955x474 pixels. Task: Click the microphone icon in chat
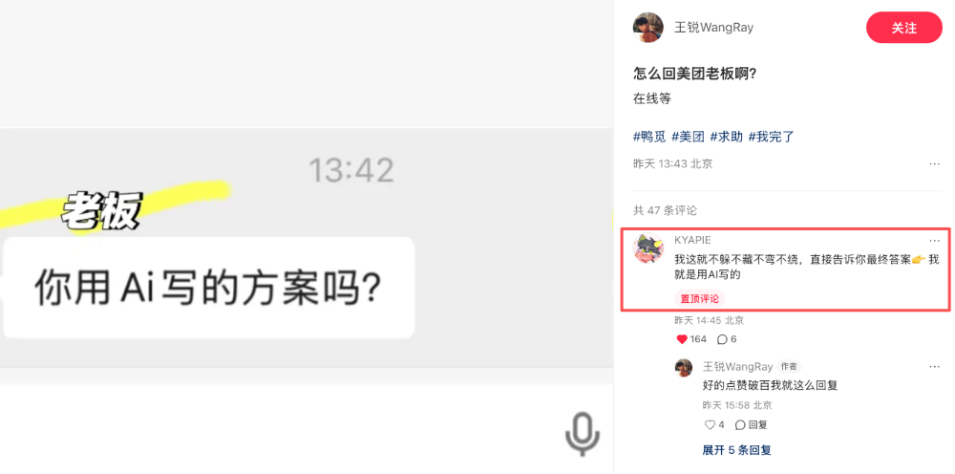(583, 434)
